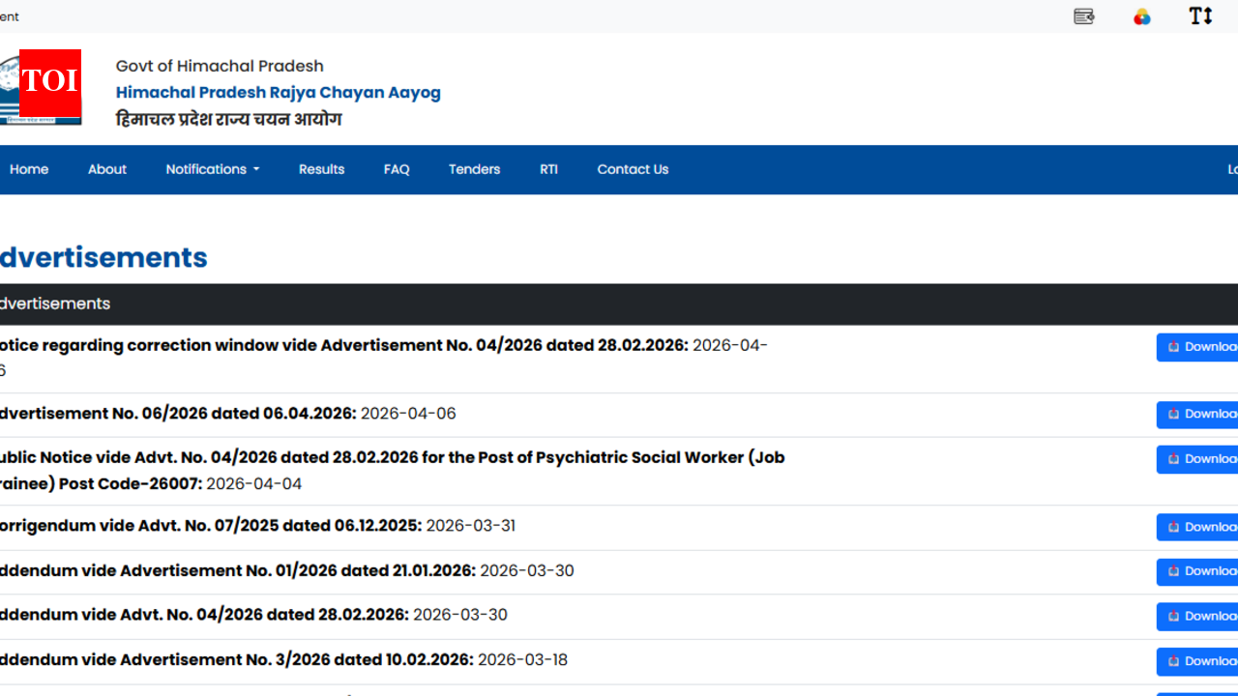Download Addendum for Advertisement No. 01/2026
Viewport: 1238px width, 696px height.
coord(1199,571)
